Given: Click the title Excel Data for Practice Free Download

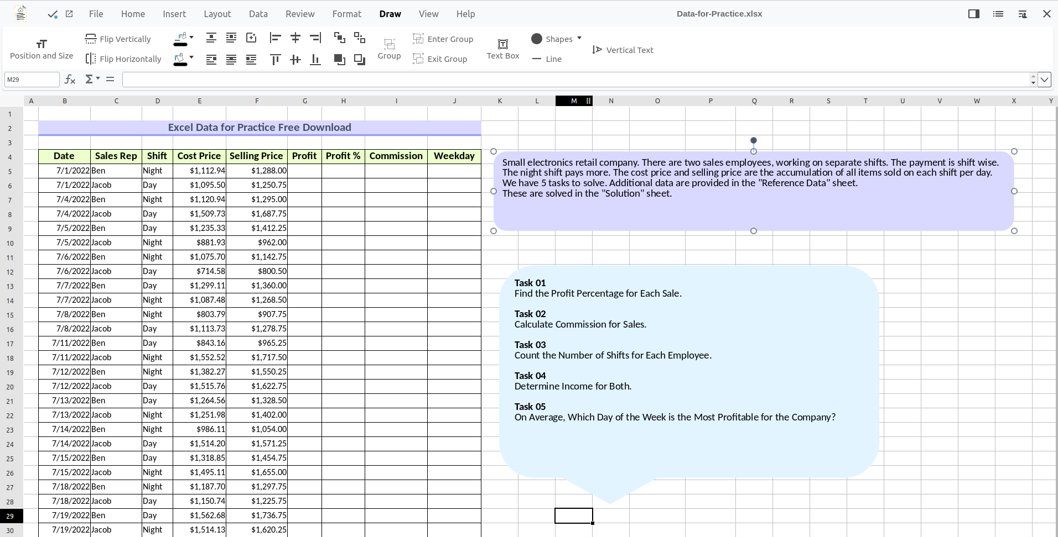Looking at the screenshot, I should 260,127.
